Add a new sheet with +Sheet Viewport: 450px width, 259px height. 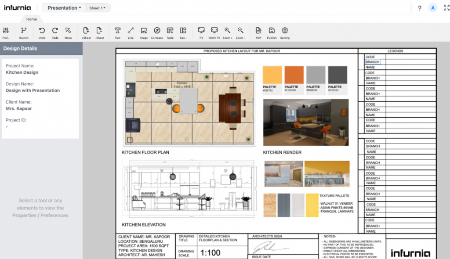[86, 32]
